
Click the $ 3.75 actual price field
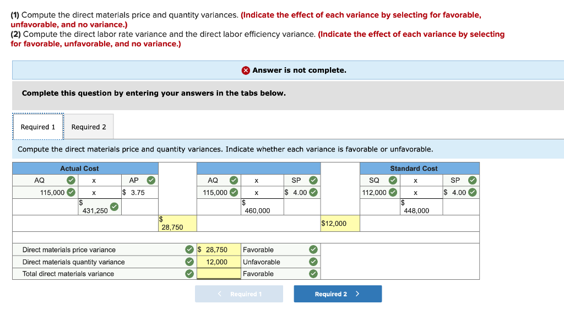[139, 192]
